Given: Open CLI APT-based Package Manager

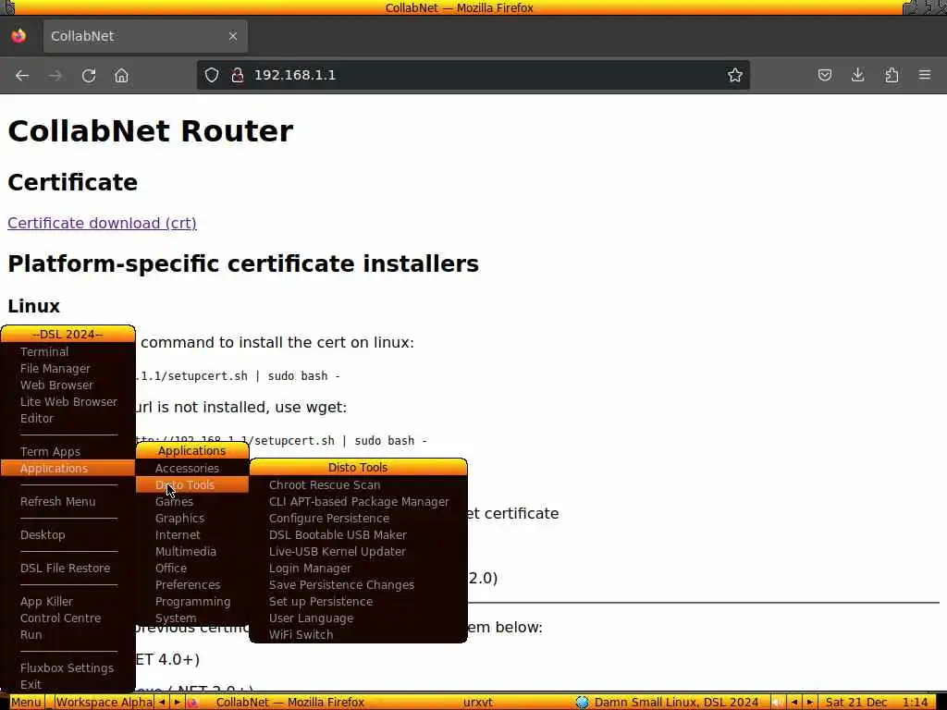Looking at the screenshot, I should pos(358,501).
